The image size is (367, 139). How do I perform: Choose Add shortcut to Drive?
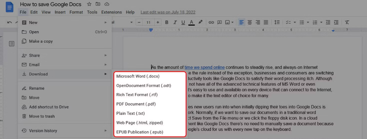click(65, 107)
